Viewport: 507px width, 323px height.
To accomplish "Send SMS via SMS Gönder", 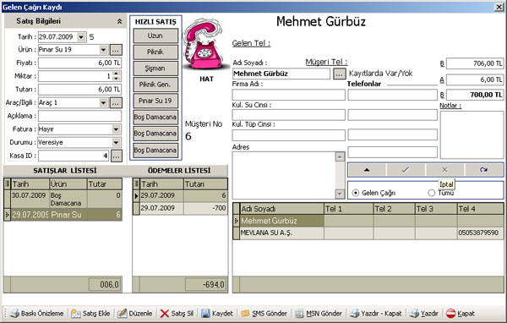I will pyautogui.click(x=264, y=314).
